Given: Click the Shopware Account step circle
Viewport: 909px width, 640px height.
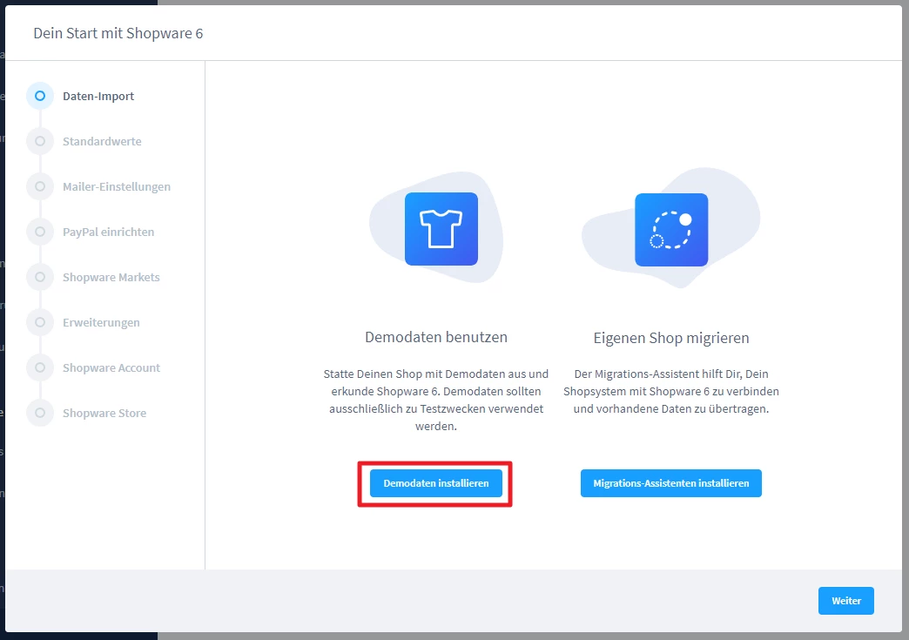Looking at the screenshot, I should (x=40, y=367).
